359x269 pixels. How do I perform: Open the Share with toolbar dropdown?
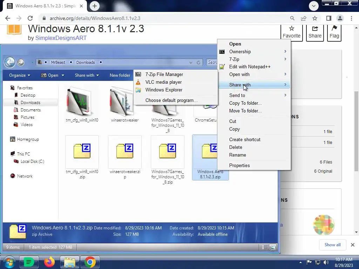coord(87,75)
